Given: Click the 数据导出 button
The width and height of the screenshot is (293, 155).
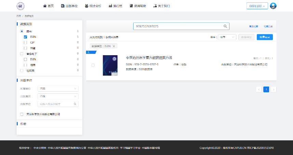Looking at the screenshot, I should pos(246,37).
